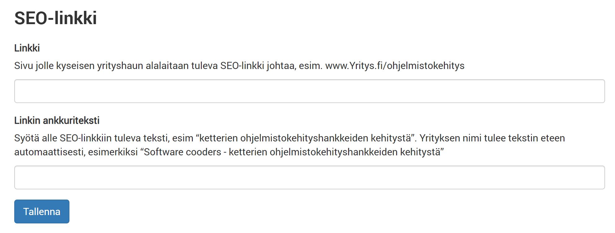
Task: Select the word automaattisesti in the description
Action: [50, 152]
